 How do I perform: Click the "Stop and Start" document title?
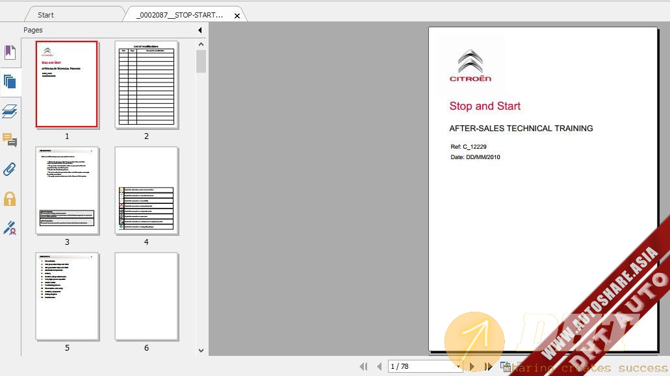pyautogui.click(x=485, y=107)
